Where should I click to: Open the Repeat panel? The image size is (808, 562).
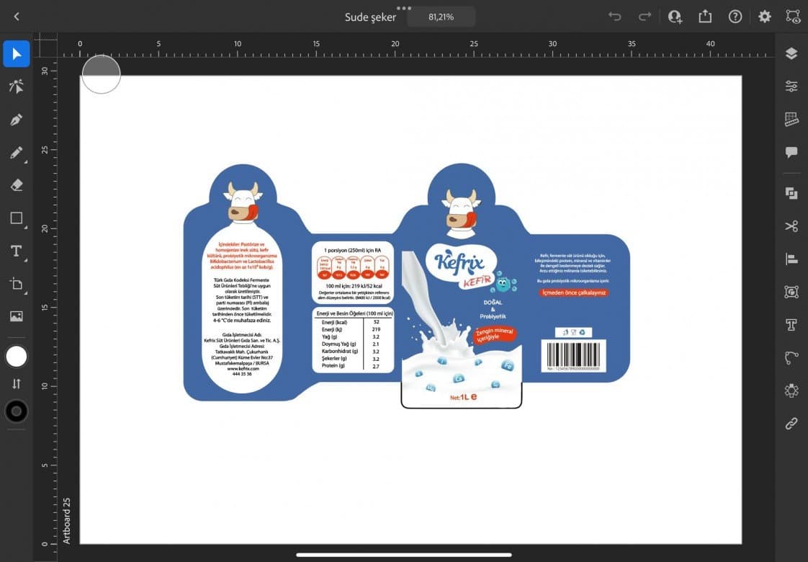pyautogui.click(x=791, y=391)
